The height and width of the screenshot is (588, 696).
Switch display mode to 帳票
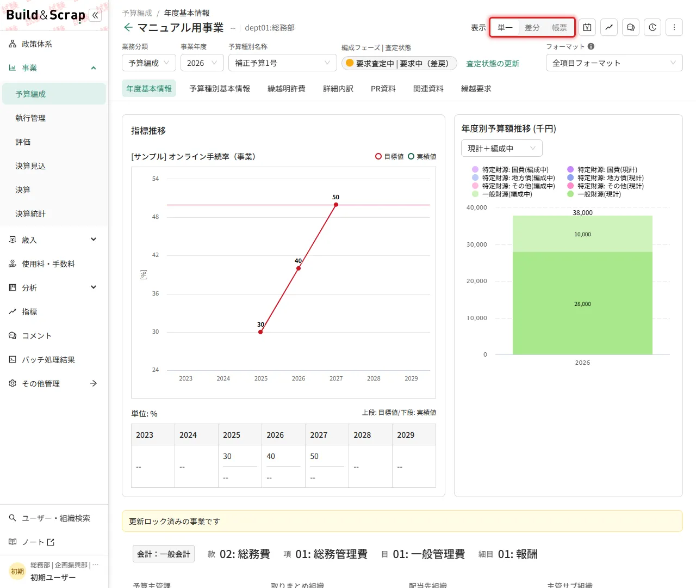click(x=560, y=27)
